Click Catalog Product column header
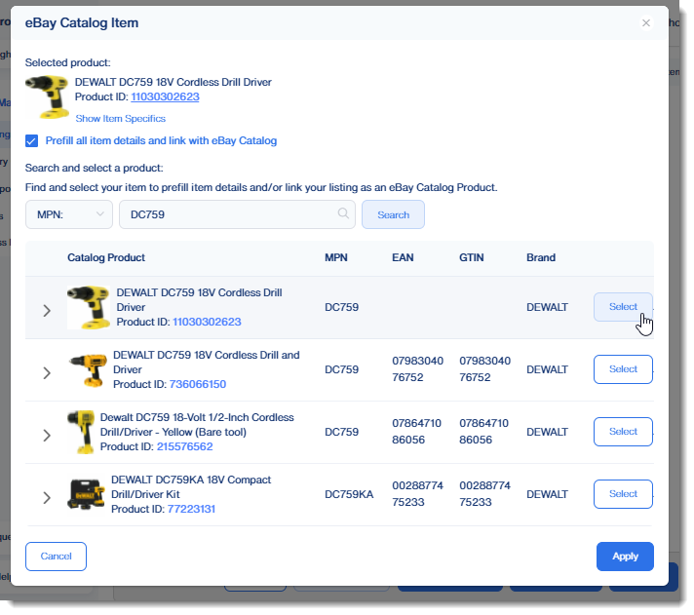 click(x=106, y=257)
